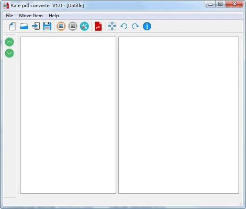Click the toolbar drag handle dots
This screenshot has width=246, height=209.
[x=5, y=26]
